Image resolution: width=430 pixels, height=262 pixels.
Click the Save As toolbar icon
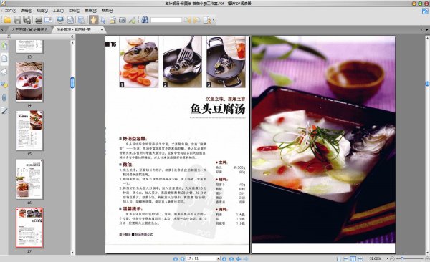coord(27,20)
